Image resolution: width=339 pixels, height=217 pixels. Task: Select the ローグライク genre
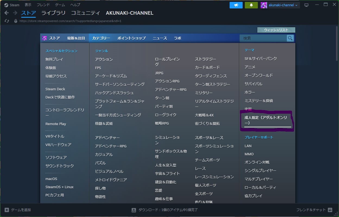166,115
